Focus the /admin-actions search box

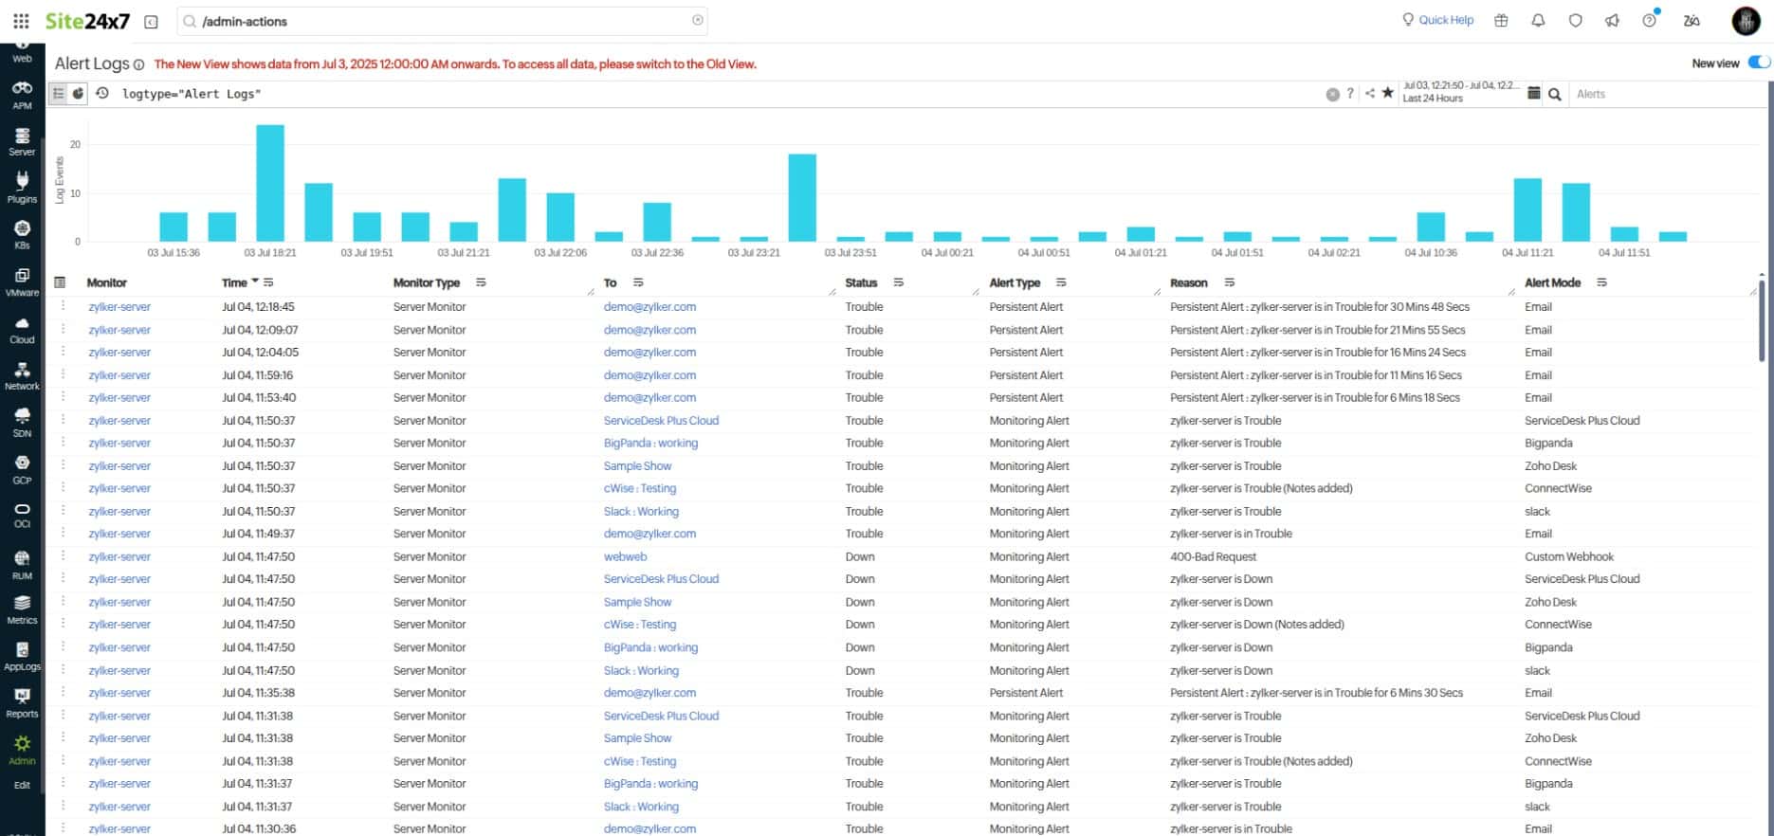click(x=442, y=21)
